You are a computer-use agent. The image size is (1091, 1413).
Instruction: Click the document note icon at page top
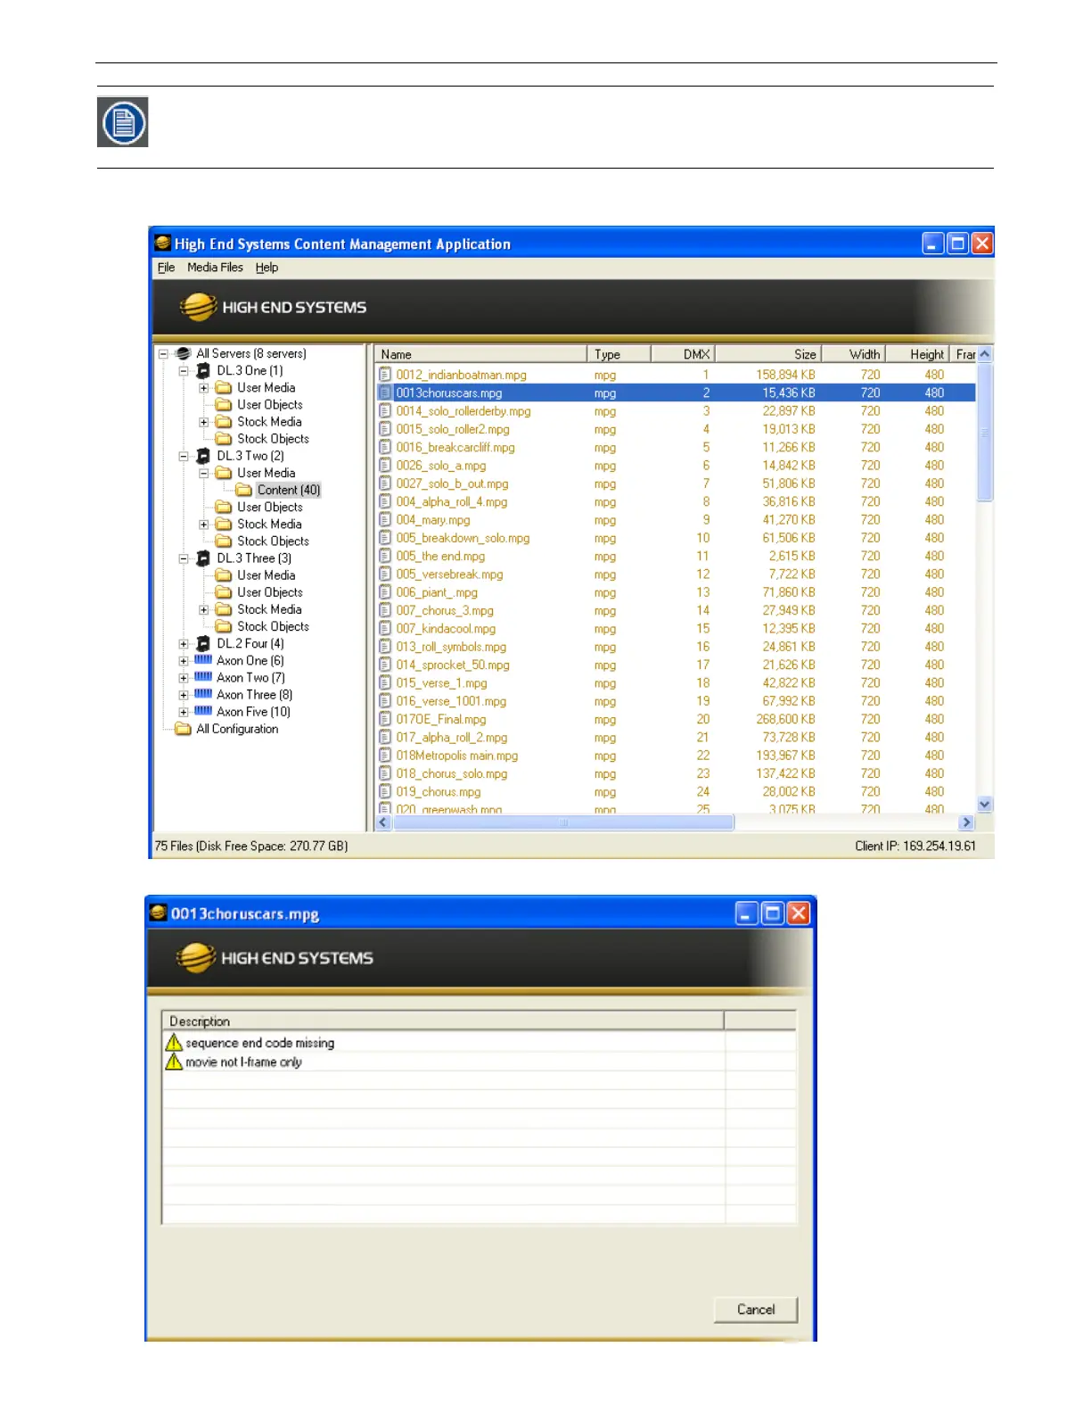tap(123, 122)
